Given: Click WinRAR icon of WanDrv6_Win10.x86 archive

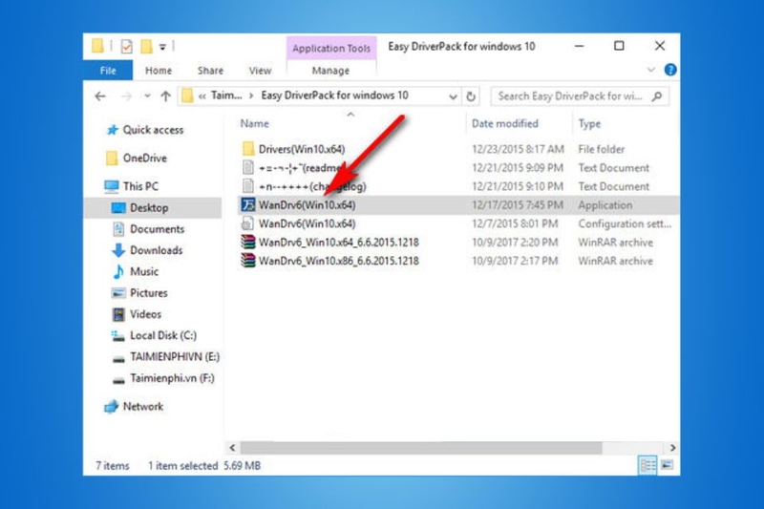Looking at the screenshot, I should click(x=248, y=261).
